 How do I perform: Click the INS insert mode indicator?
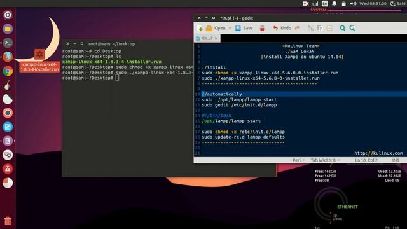pos(396,160)
